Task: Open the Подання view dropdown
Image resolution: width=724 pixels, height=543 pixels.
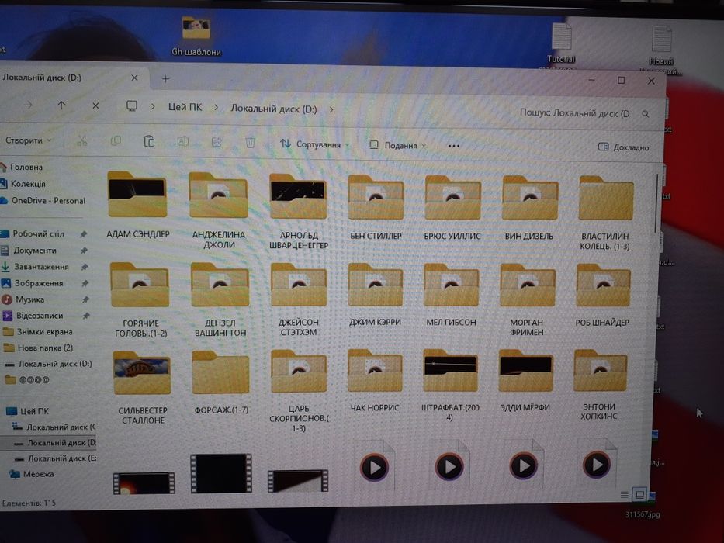Action: click(397, 146)
